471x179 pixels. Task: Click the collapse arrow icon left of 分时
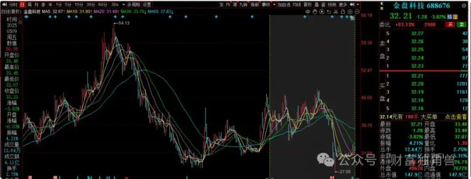tap(4, 4)
